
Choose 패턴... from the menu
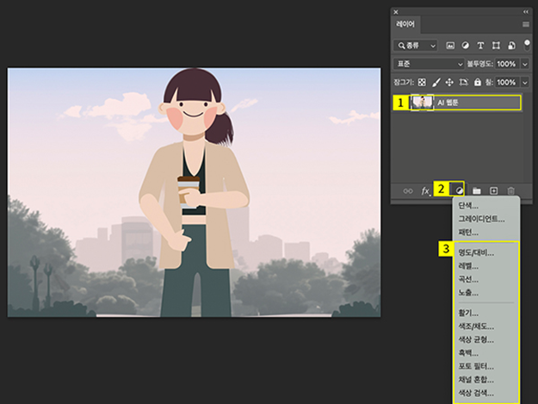pos(485,233)
